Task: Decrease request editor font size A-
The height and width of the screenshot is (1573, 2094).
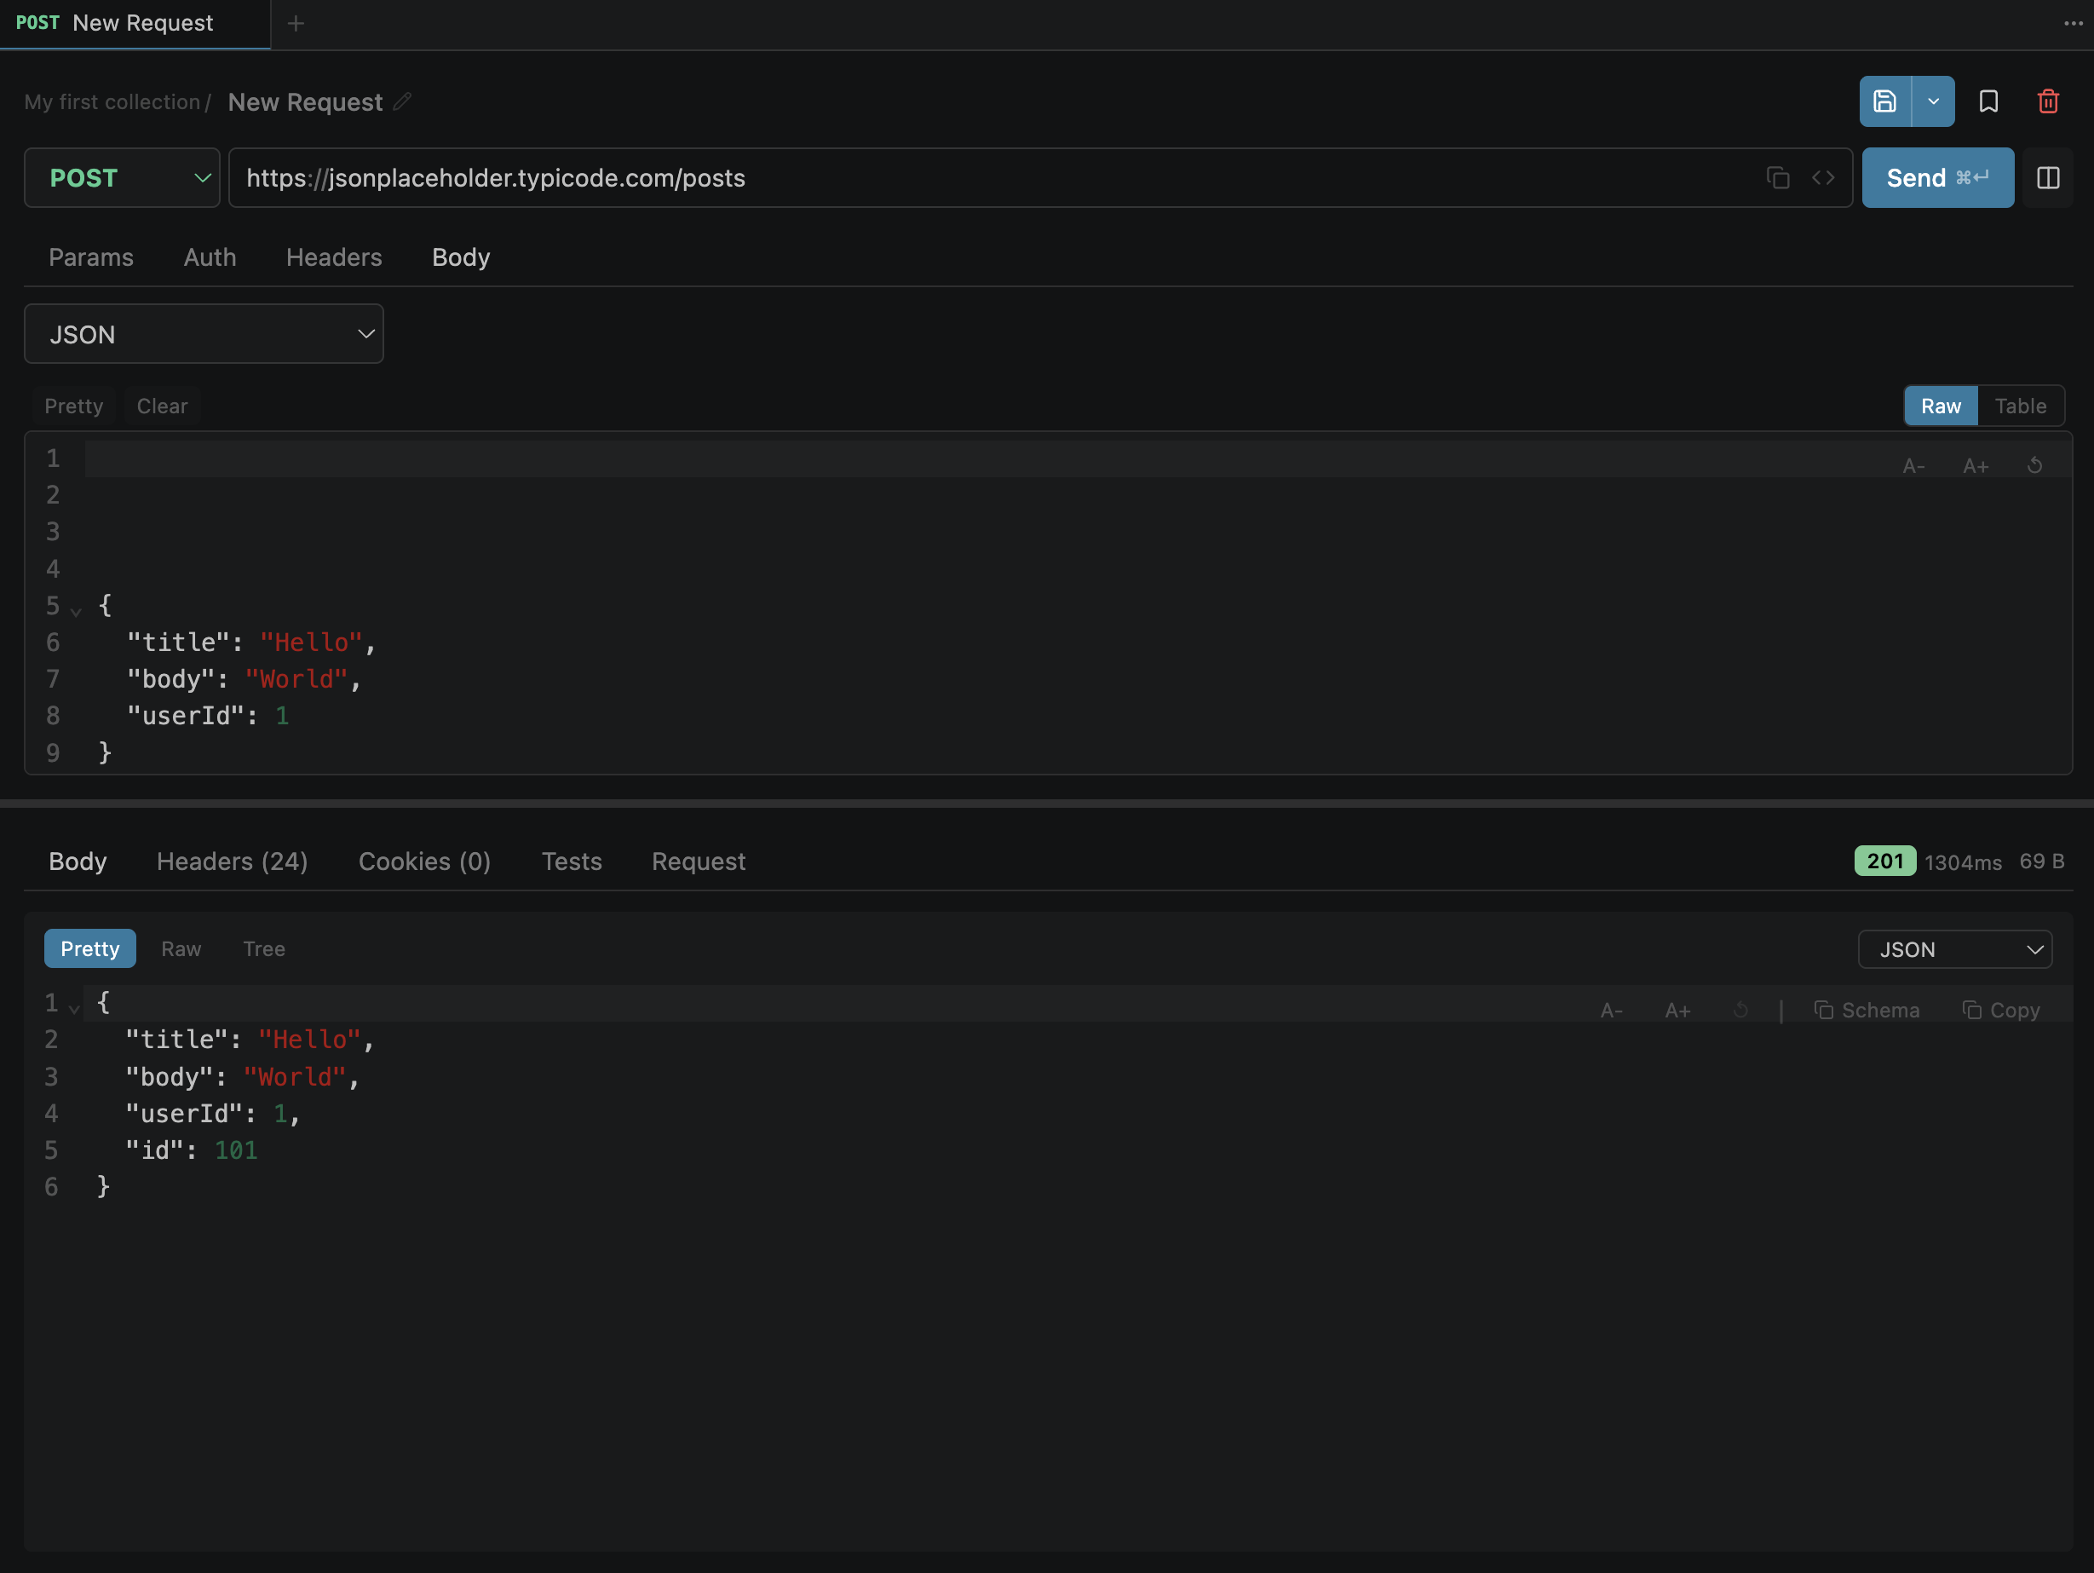Action: (1913, 466)
